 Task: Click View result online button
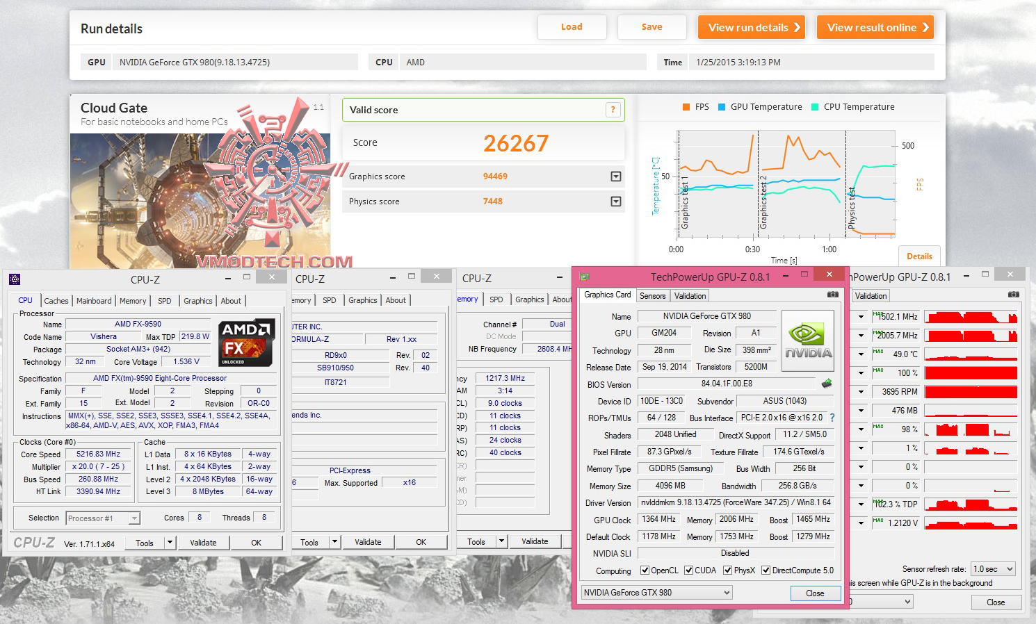tap(875, 28)
